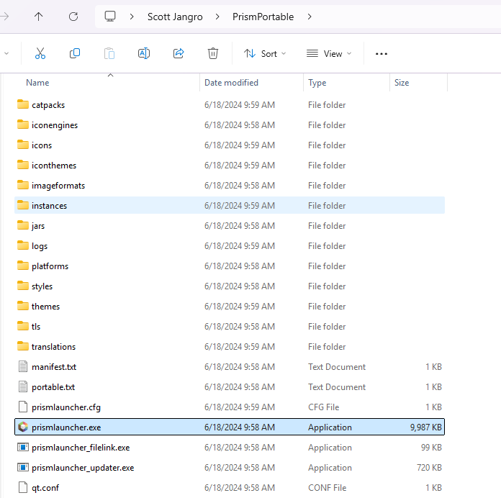Sort by the Name column header
The height and width of the screenshot is (498, 501).
click(x=37, y=83)
